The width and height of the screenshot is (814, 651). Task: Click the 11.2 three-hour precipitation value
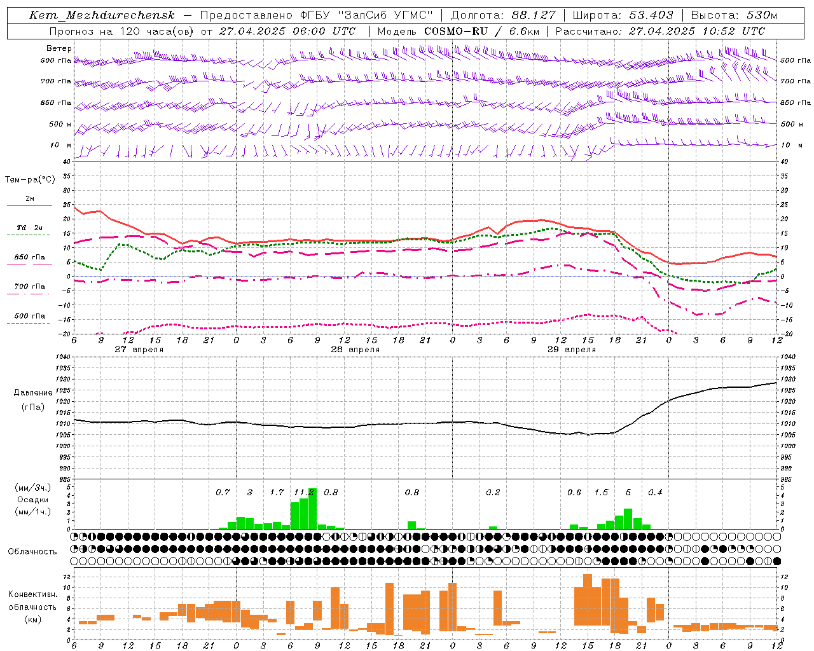point(304,493)
